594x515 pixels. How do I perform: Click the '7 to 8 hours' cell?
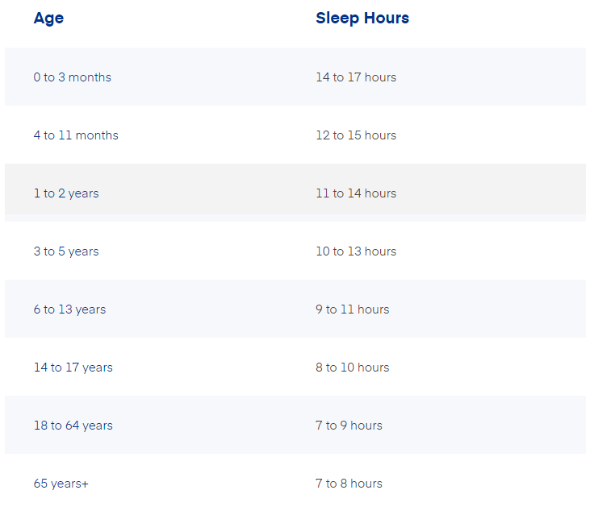click(x=349, y=484)
